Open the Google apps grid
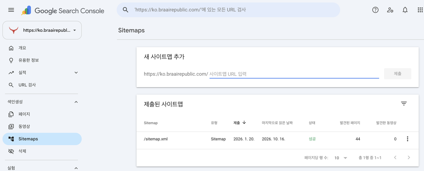Viewport: 424px width, 171px height. tap(420, 10)
